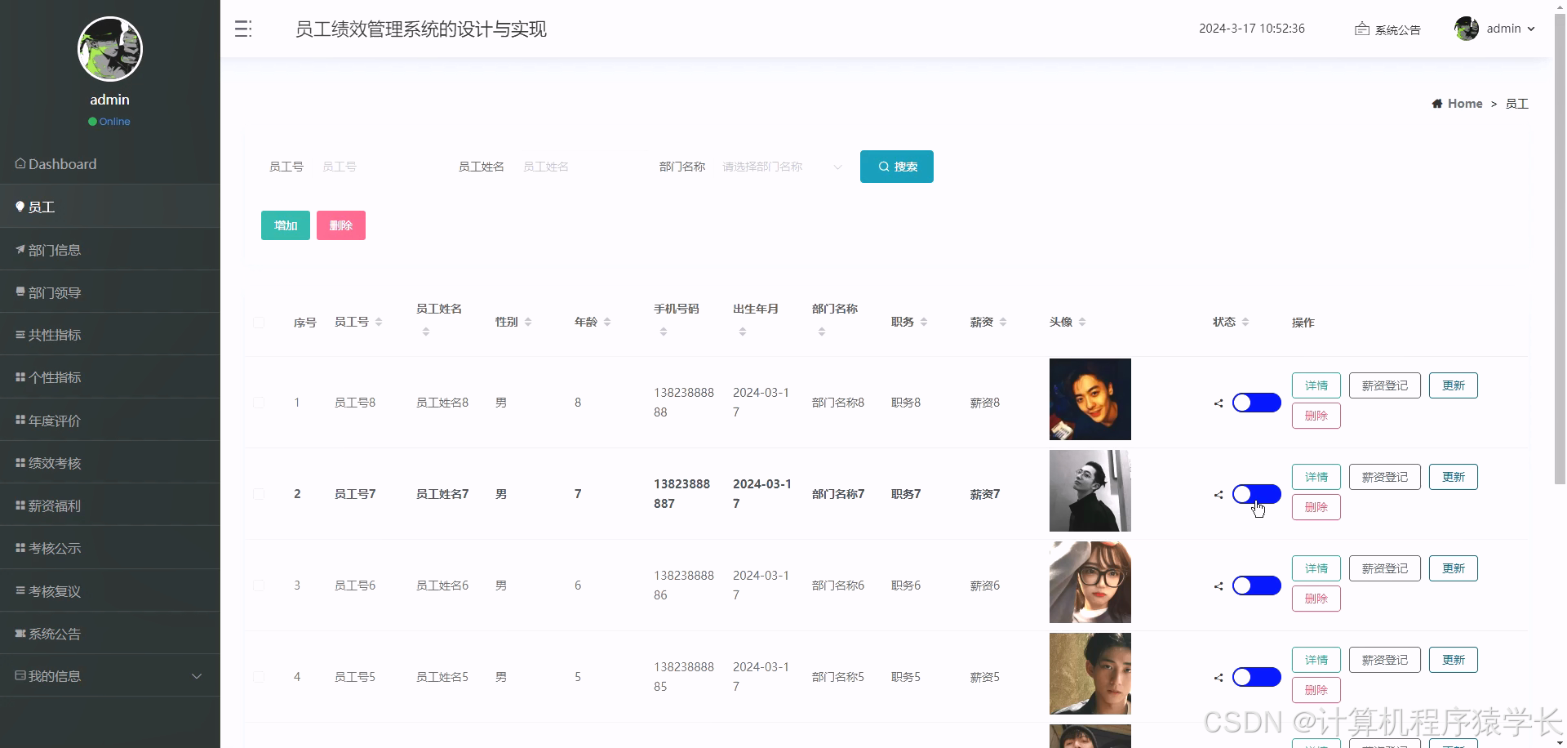Click share icon in 员工号7 row

(1219, 495)
